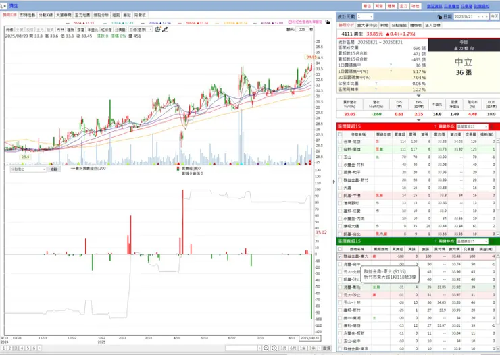The width and height of the screenshot is (500, 355).
Task: Switch to the 籌碼K線 tab
Action: [9, 15]
